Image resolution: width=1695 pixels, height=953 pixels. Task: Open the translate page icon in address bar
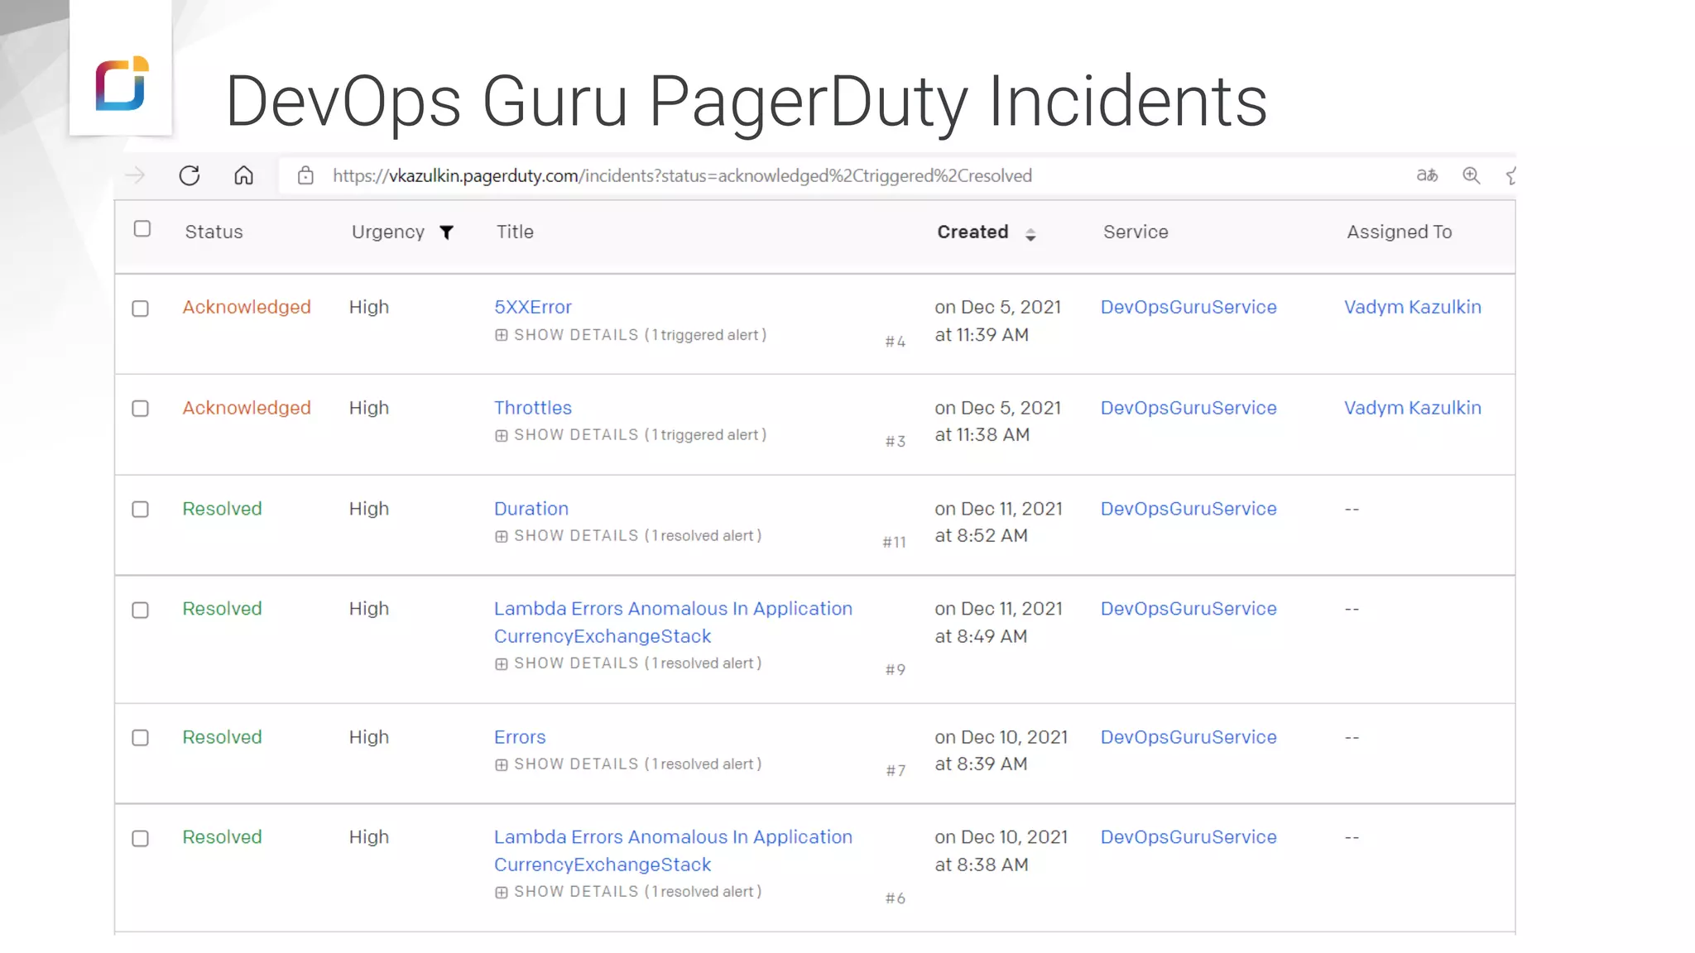(x=1427, y=175)
